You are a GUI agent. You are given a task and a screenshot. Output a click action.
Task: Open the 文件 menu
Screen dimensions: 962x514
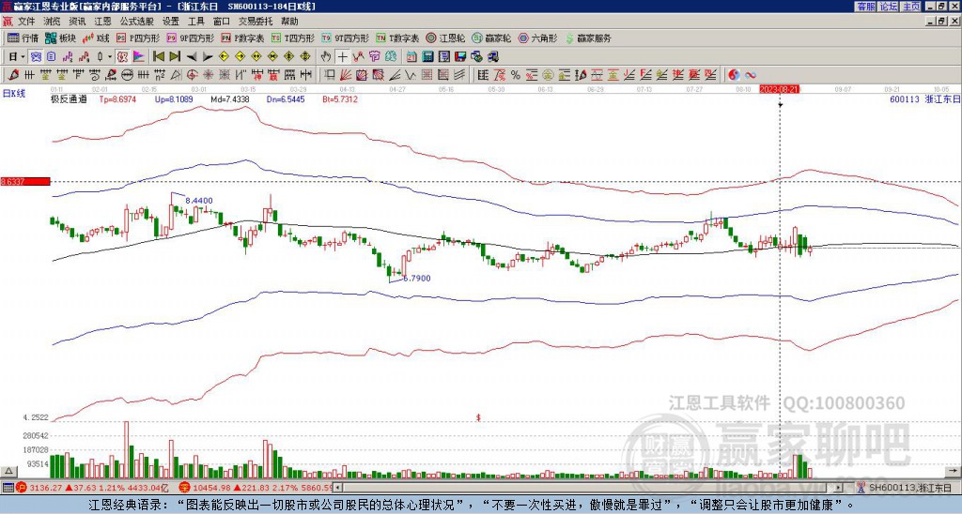point(26,22)
